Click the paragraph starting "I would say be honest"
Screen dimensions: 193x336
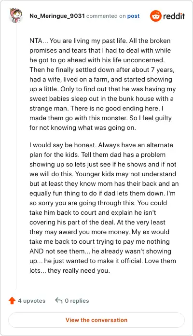(x=104, y=208)
